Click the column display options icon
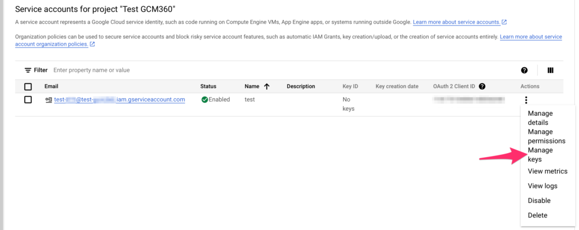The height and width of the screenshot is (230, 579). (550, 70)
